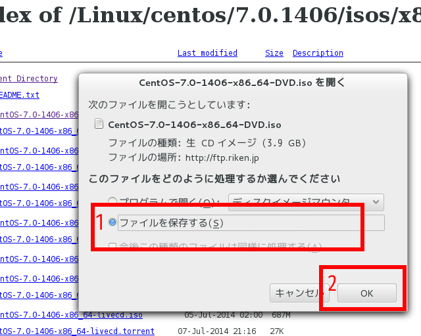Sort listing by 'Last modified' column

[207, 53]
